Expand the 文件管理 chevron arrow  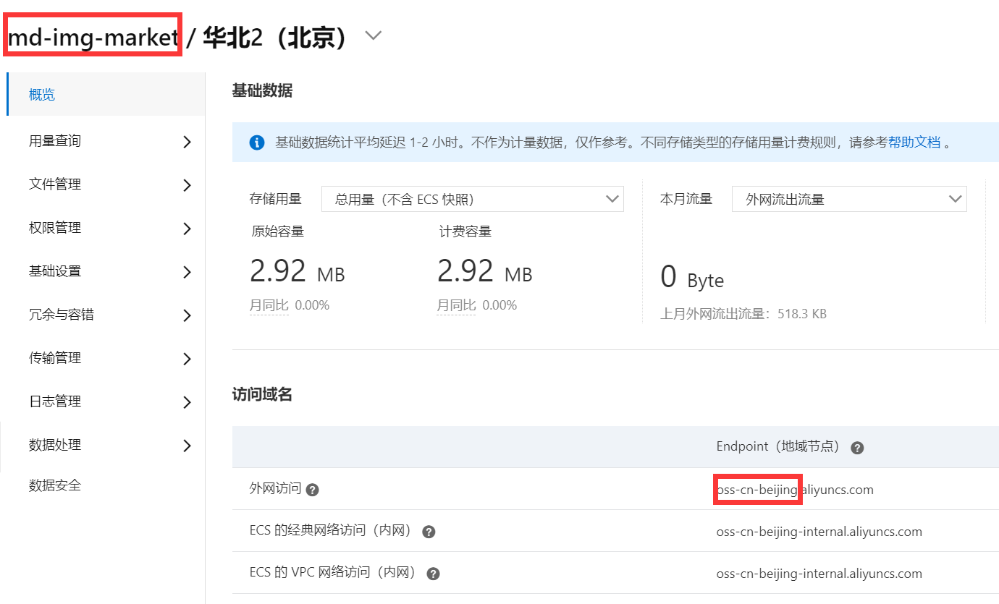point(187,185)
